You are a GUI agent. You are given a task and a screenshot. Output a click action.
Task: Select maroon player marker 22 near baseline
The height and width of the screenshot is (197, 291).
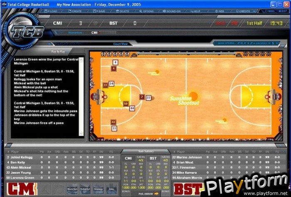pyautogui.click(x=106, y=85)
